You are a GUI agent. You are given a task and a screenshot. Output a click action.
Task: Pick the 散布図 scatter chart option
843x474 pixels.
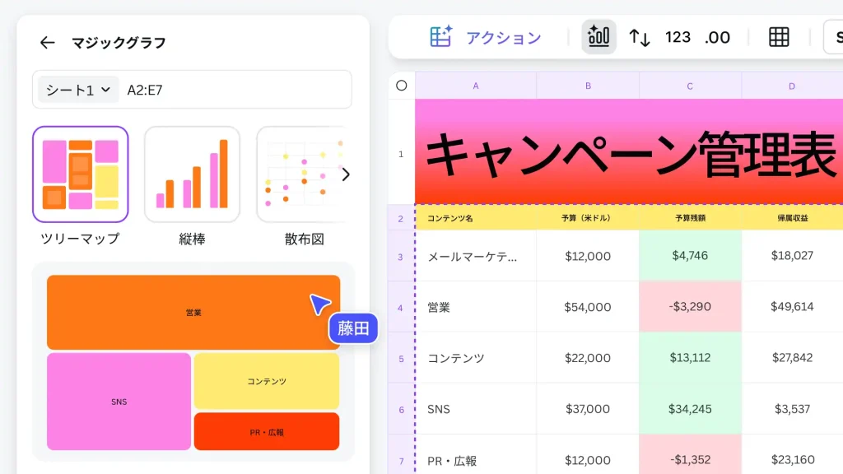(300, 174)
